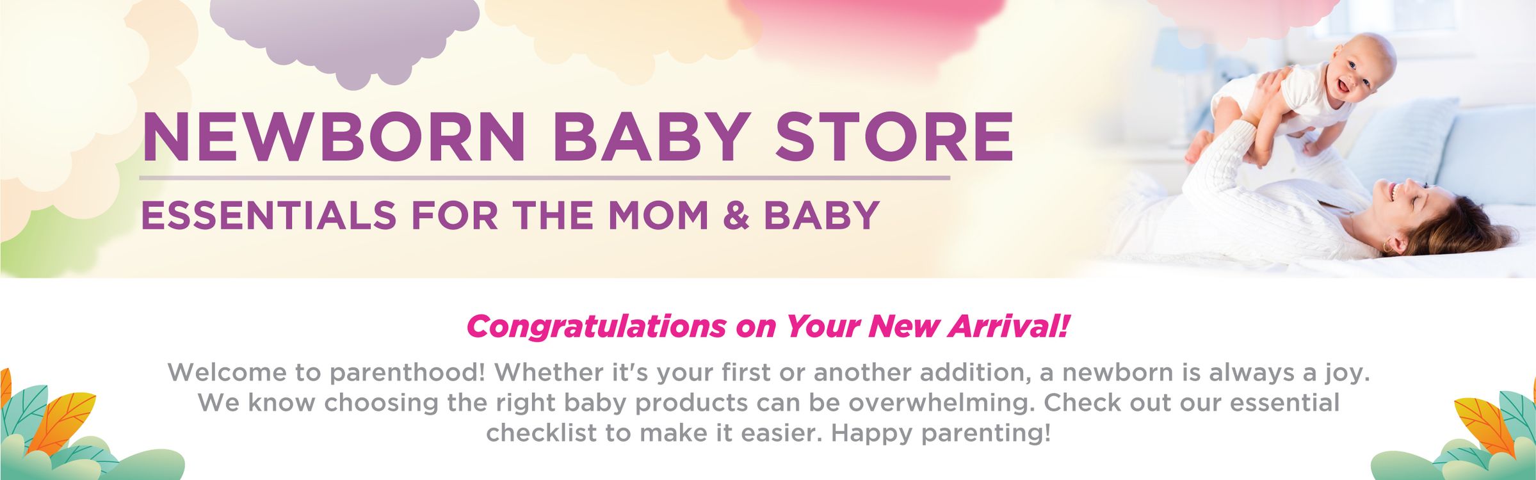Click "Congratulations on Your New Arrival!" text
This screenshot has height=480, width=1536.
(x=768, y=326)
